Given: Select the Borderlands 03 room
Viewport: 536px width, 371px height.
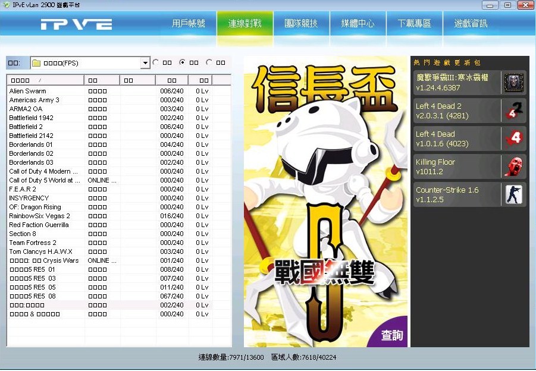Looking at the screenshot, I should tap(109, 162).
